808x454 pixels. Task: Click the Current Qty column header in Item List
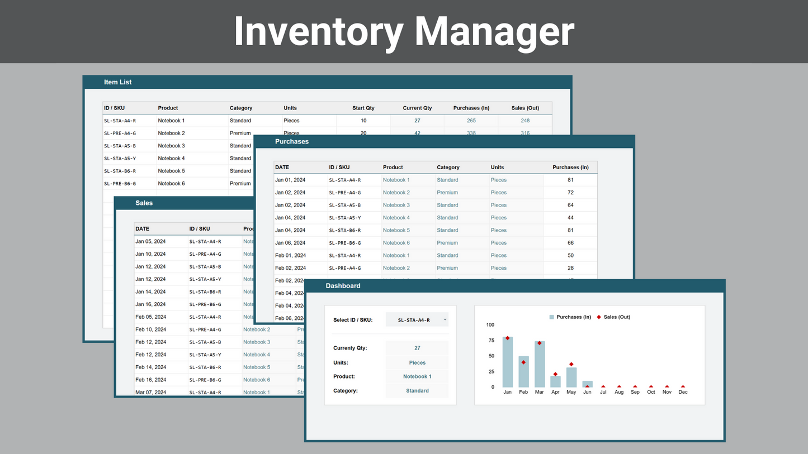click(x=417, y=108)
